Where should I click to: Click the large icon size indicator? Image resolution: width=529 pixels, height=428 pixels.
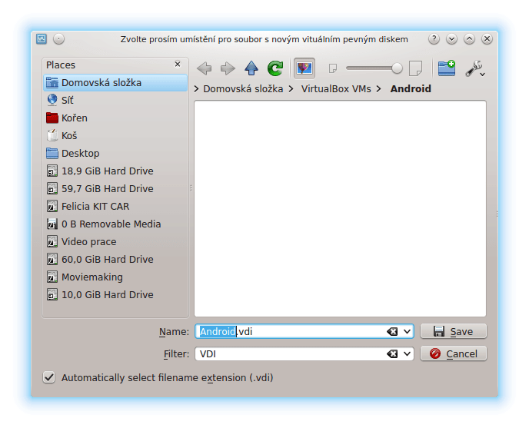[415, 68]
